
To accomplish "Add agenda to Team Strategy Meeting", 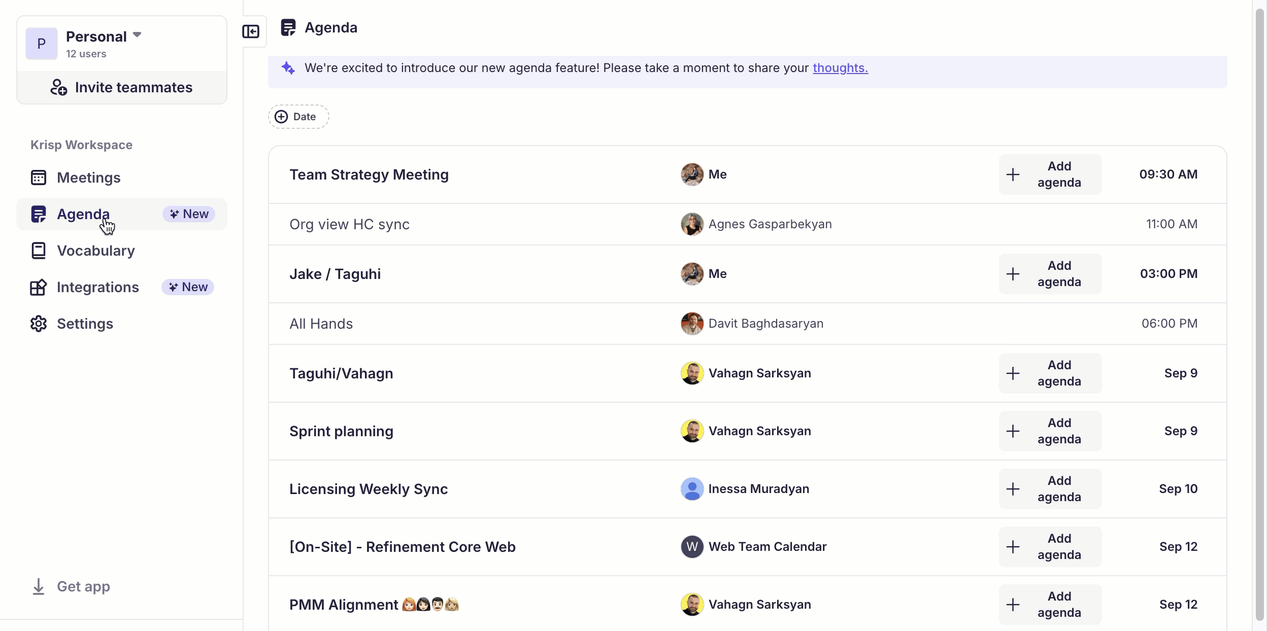I will (1050, 174).
